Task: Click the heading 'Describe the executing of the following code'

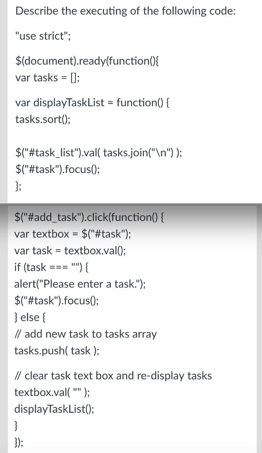Action: pyautogui.click(x=126, y=11)
